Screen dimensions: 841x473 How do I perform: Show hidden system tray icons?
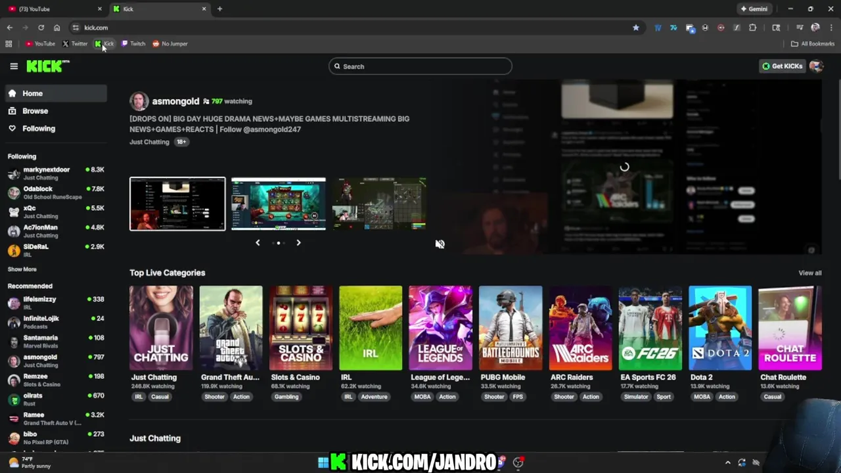pos(727,462)
